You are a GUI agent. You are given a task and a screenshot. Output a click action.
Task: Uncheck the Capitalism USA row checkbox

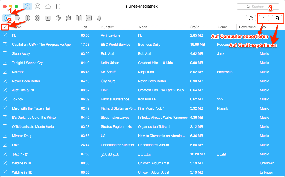(5, 44)
